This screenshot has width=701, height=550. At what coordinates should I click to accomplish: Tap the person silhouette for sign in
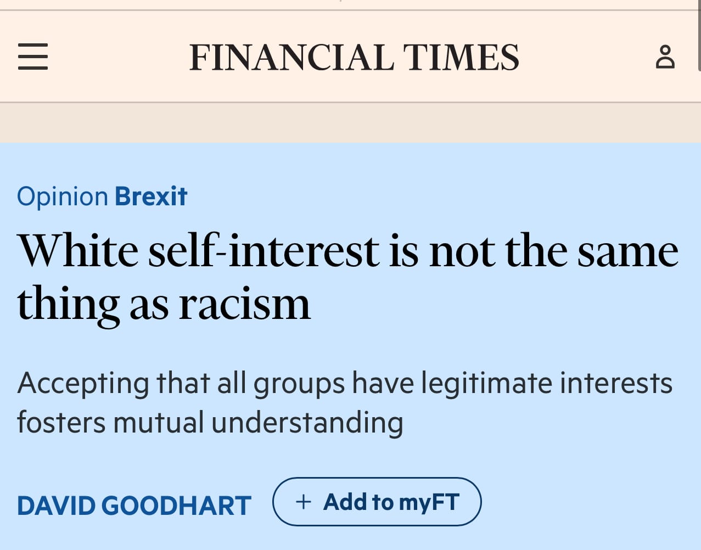pyautogui.click(x=665, y=56)
